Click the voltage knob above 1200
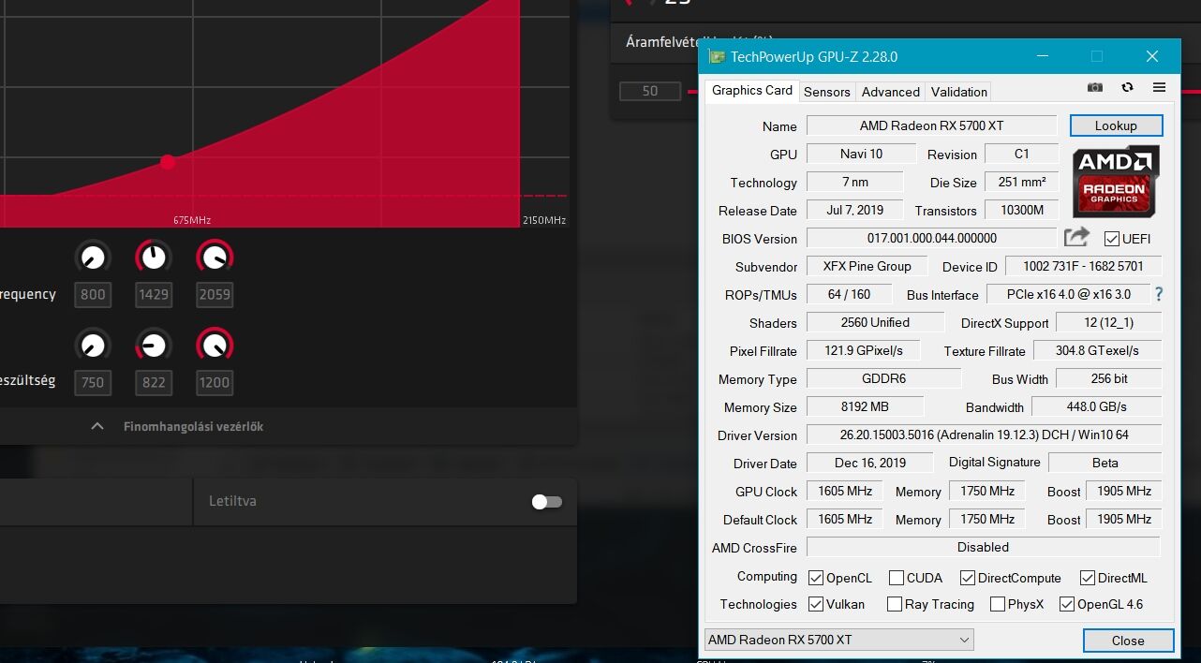This screenshot has width=1201, height=663. click(x=215, y=346)
